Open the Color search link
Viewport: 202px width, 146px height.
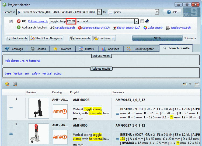(x=155, y=28)
